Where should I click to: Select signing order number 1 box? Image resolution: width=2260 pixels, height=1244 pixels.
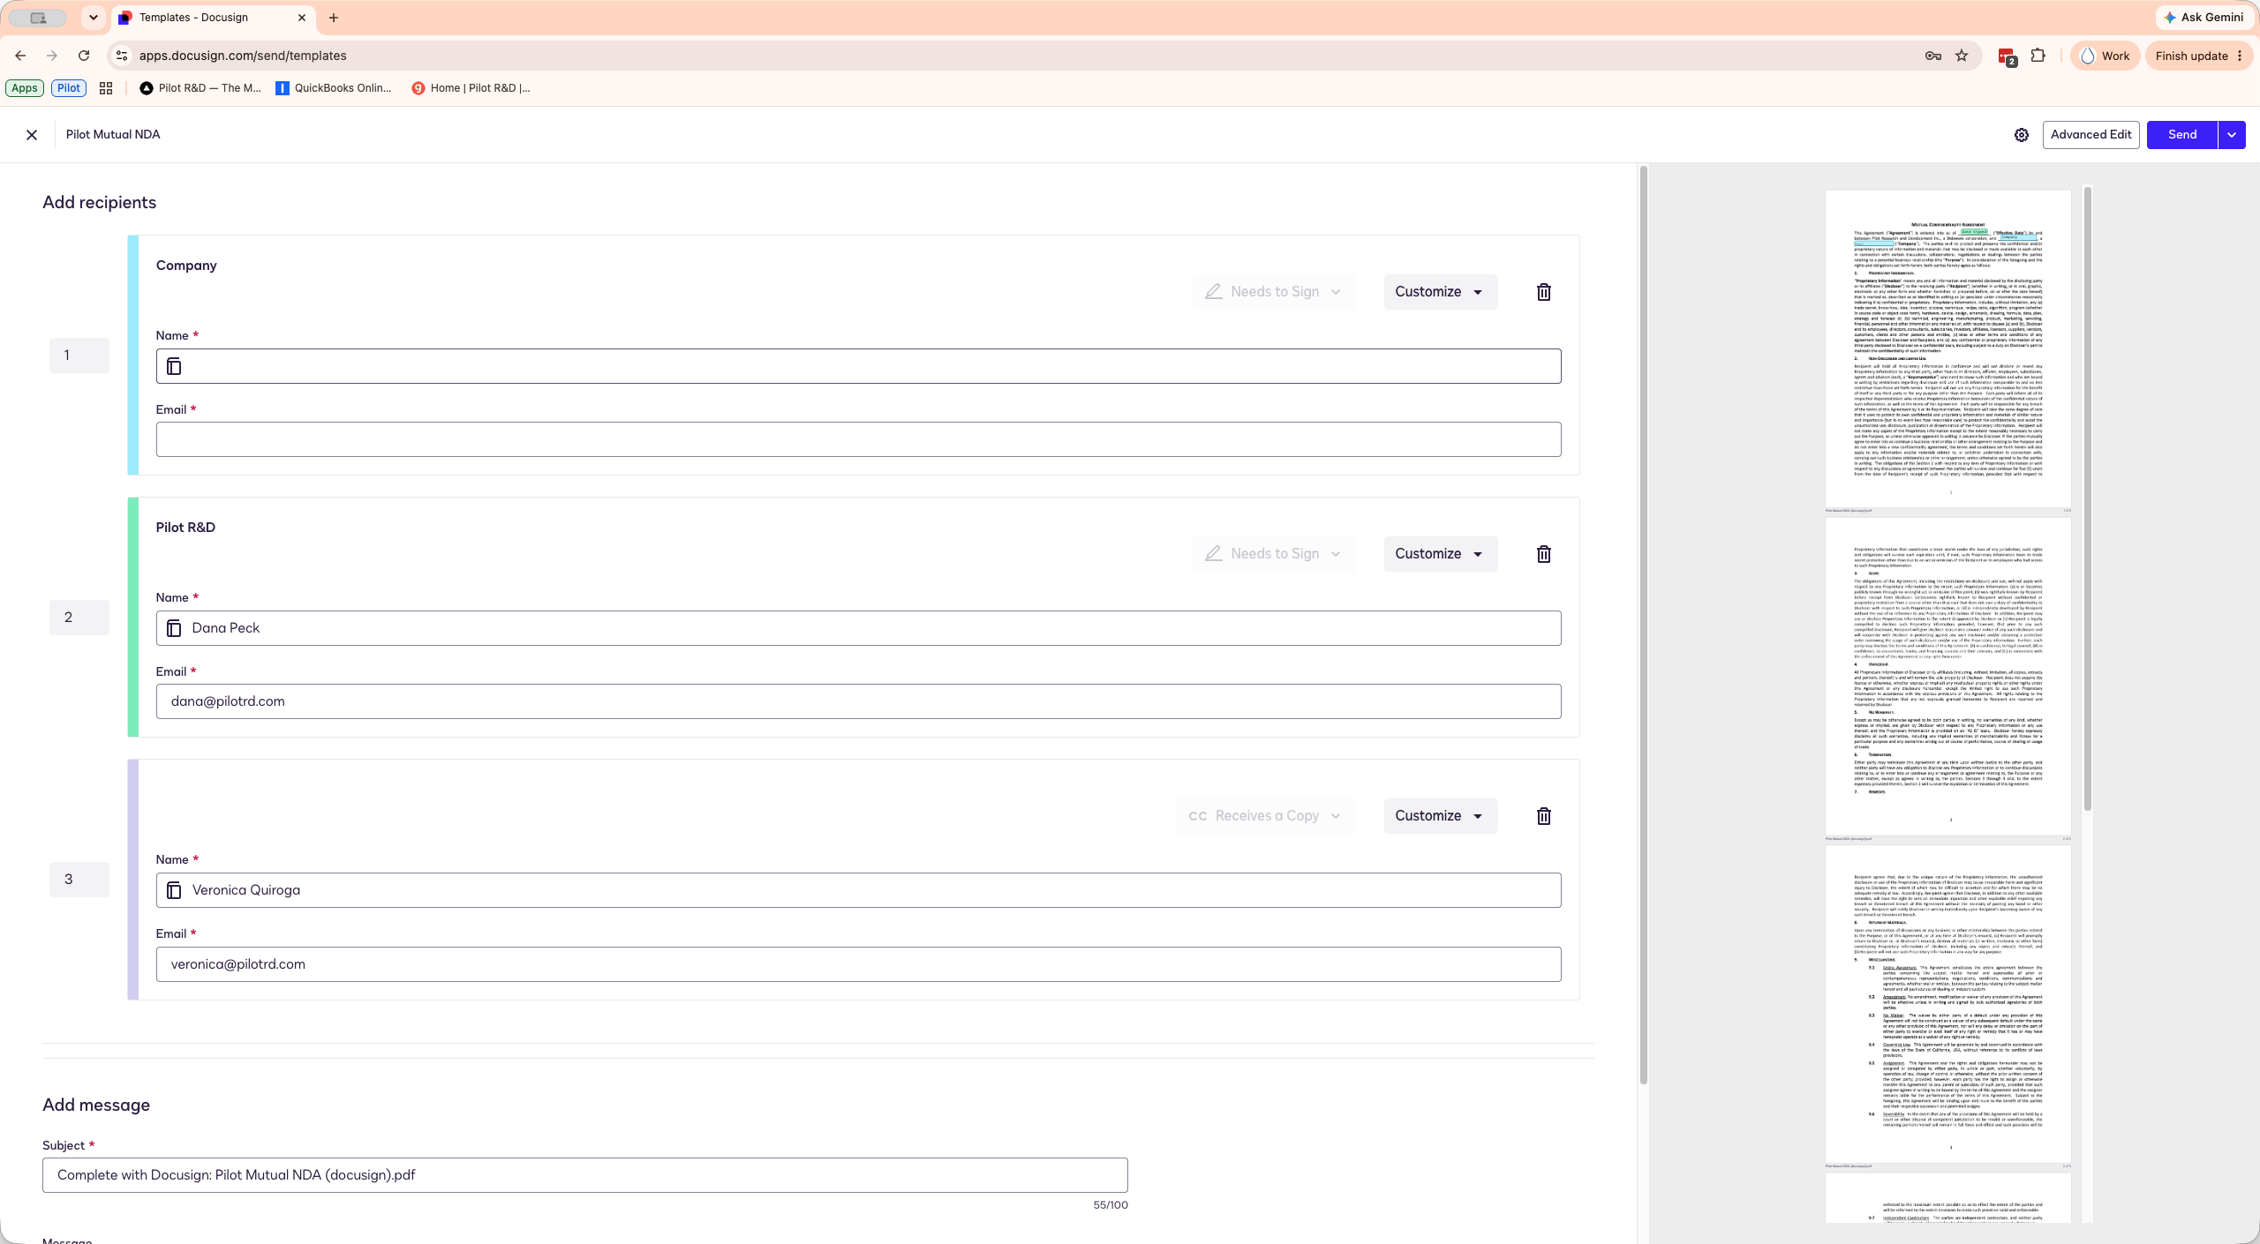pyautogui.click(x=79, y=356)
